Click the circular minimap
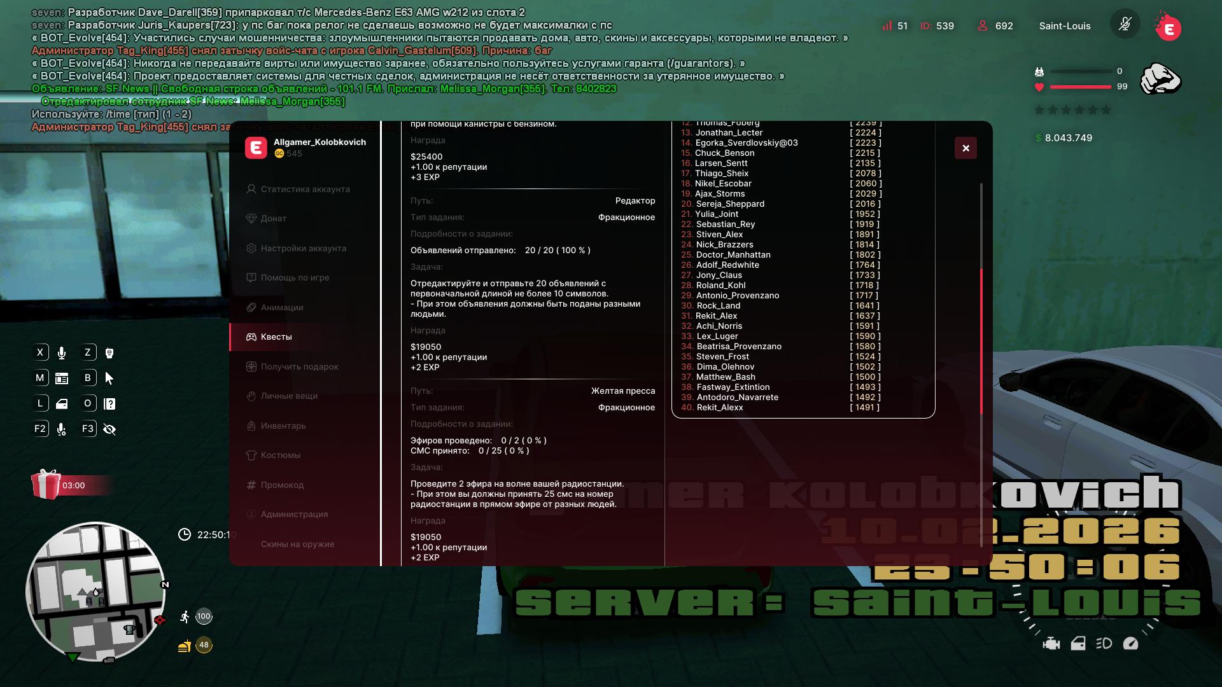Viewport: 1222px width, 687px height. [x=95, y=592]
